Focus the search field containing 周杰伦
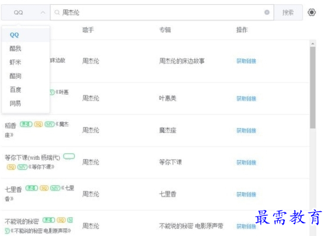The image size is (327, 236). point(162,12)
